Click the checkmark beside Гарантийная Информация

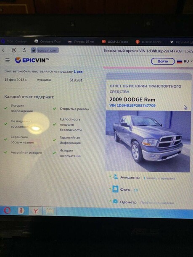pos(55,140)
